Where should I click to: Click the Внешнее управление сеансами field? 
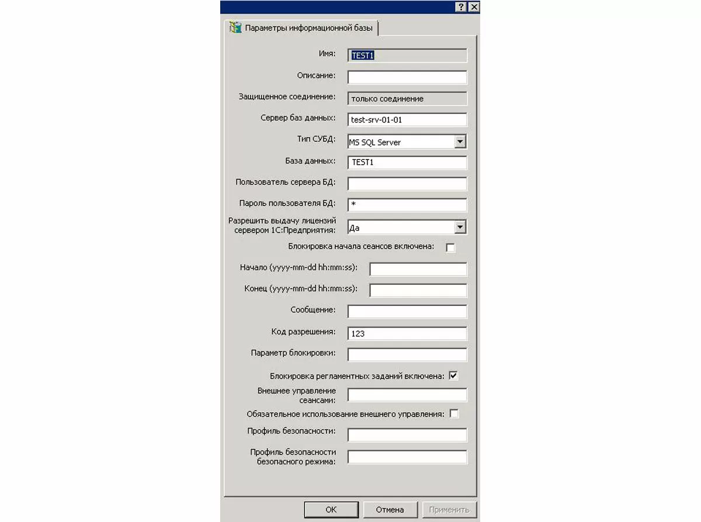pyautogui.click(x=407, y=395)
